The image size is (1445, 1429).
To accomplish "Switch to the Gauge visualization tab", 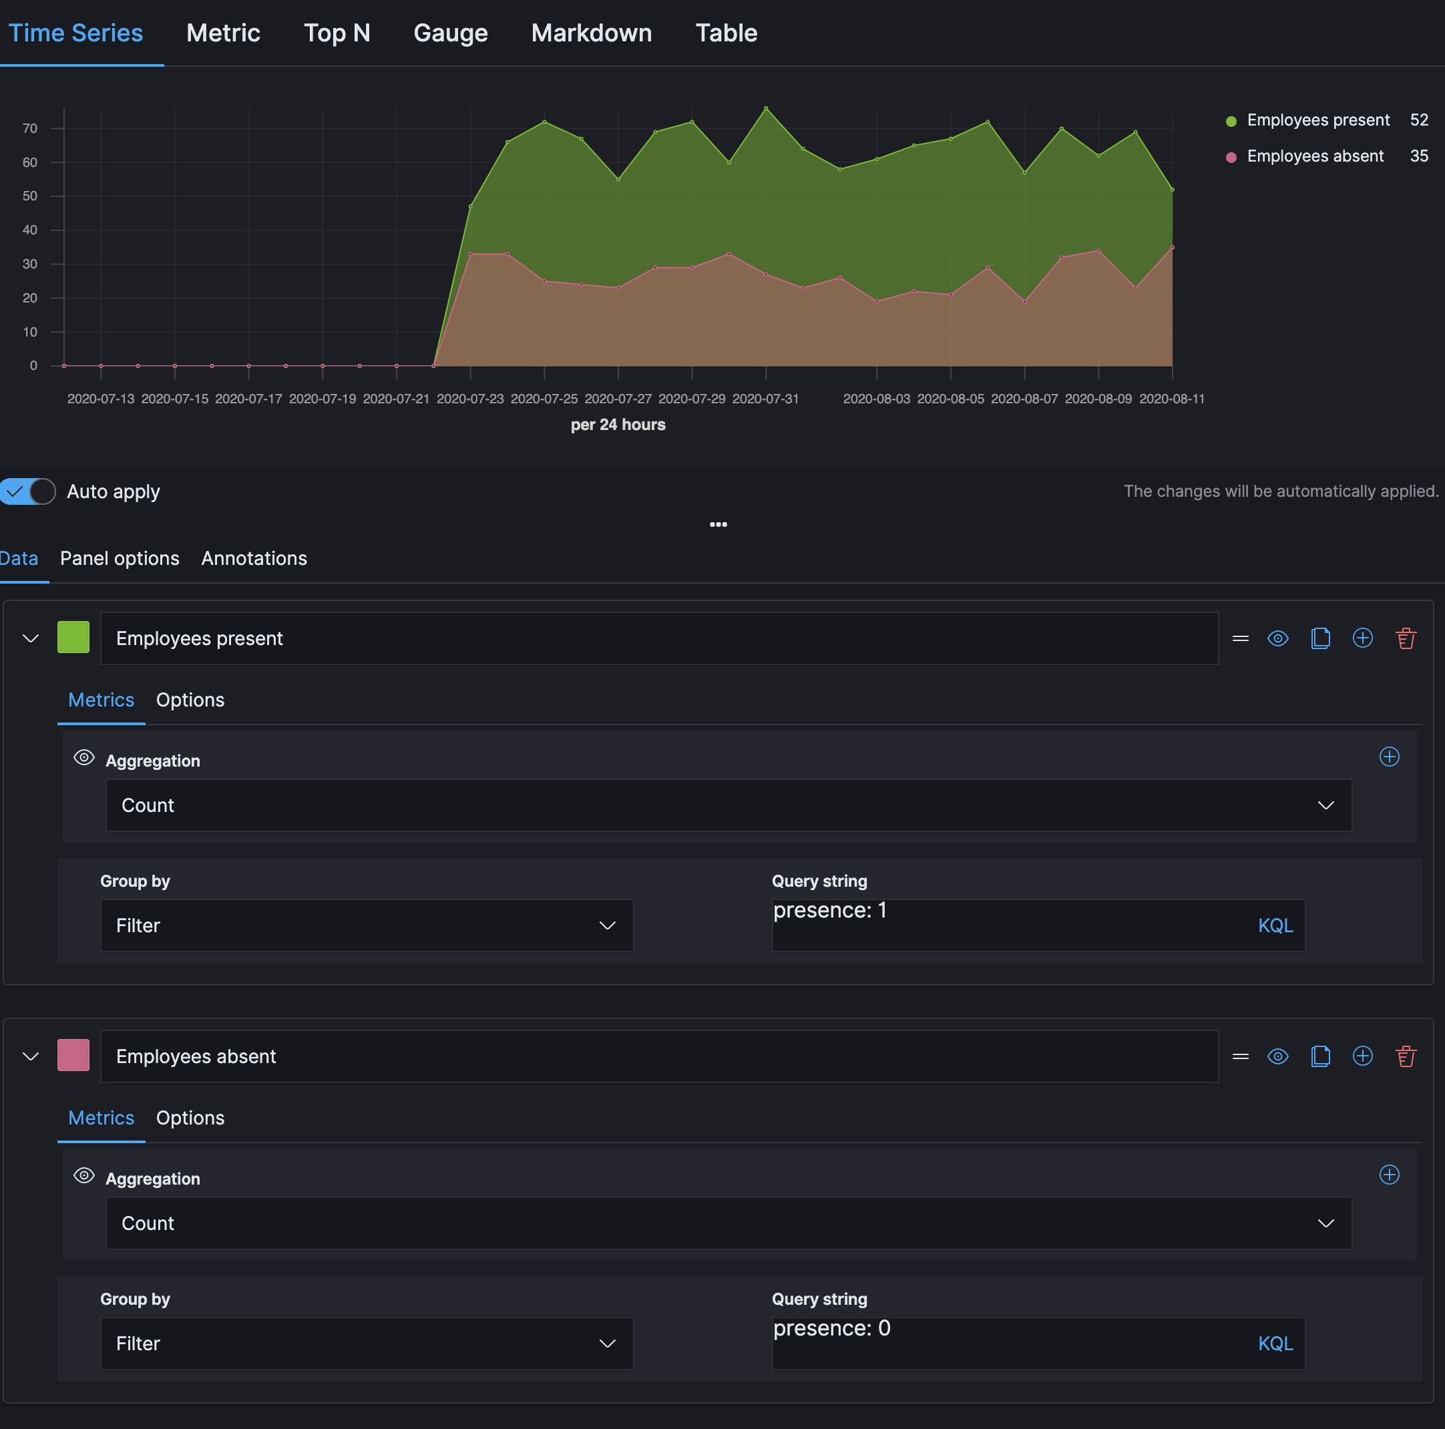I will 450,33.
